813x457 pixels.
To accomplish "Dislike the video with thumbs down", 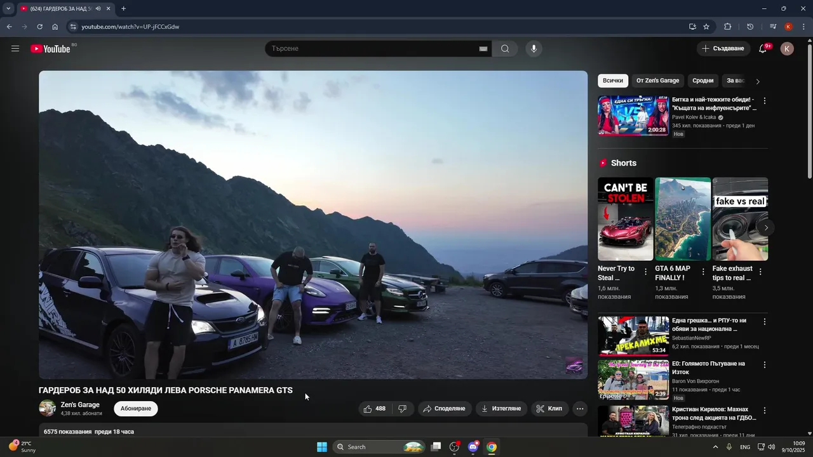I will pyautogui.click(x=402, y=409).
